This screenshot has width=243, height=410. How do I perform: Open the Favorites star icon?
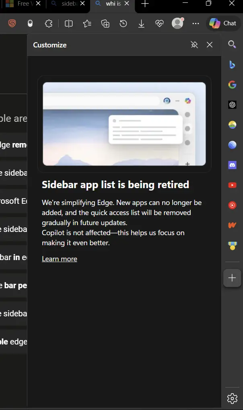87,24
